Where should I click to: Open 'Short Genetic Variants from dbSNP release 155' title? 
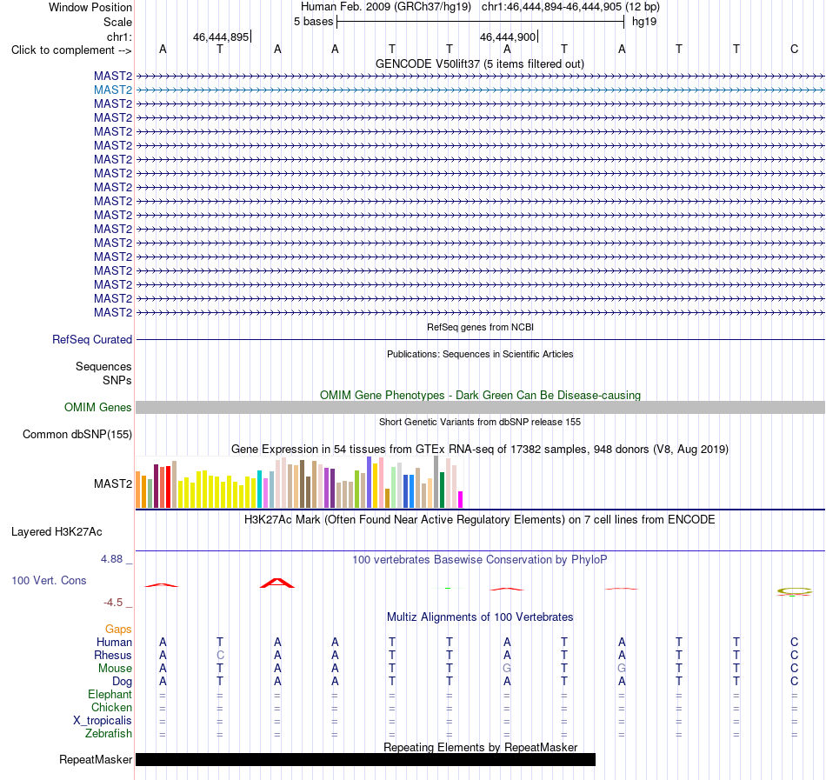tap(480, 422)
